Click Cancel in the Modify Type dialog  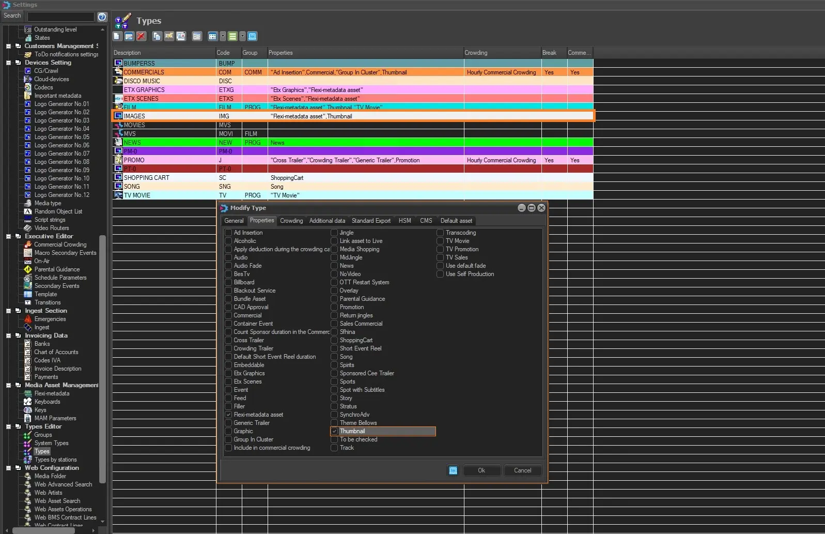[x=522, y=470]
